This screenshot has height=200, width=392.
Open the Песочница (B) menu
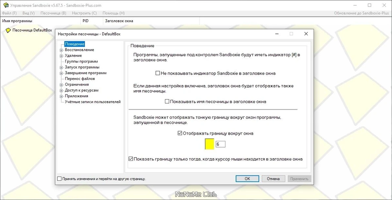pos(53,13)
